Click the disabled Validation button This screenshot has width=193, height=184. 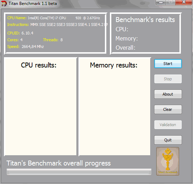point(168,125)
